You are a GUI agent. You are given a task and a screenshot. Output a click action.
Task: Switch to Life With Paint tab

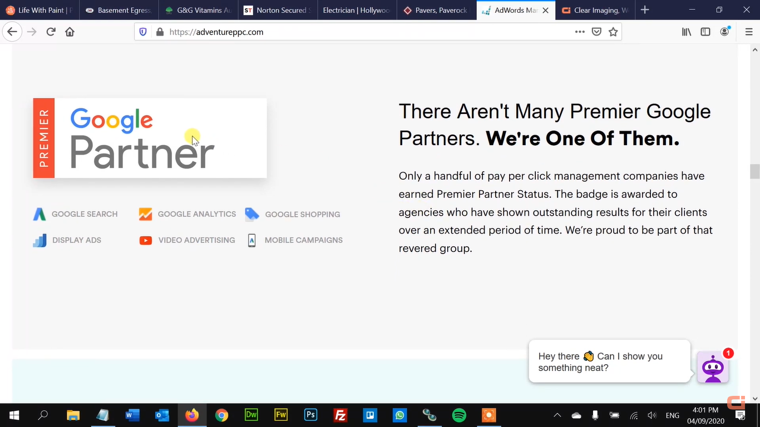[x=40, y=10]
